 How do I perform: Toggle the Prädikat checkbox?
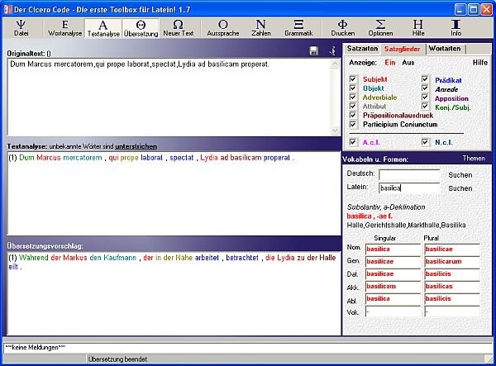point(426,79)
